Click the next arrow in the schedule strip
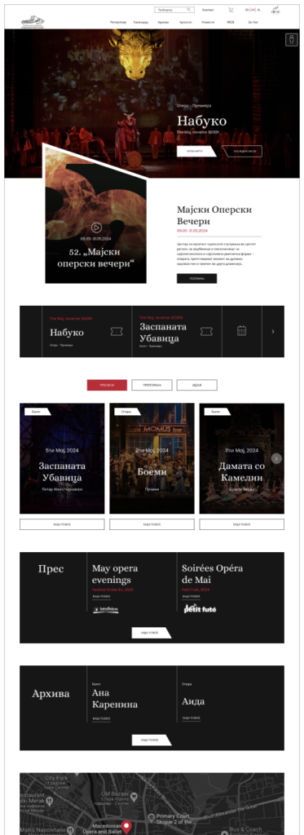 (273, 331)
